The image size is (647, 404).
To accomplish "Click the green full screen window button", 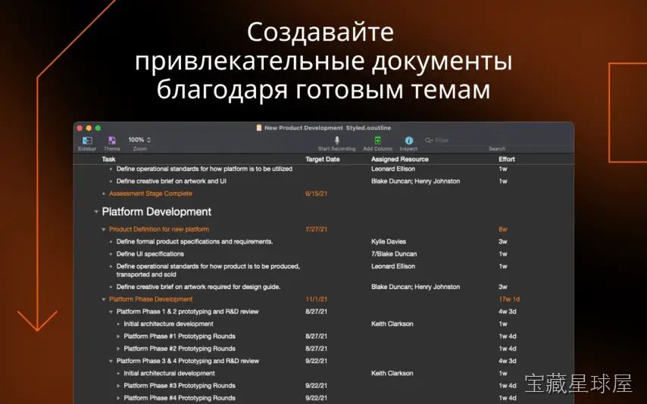I will tap(98, 128).
